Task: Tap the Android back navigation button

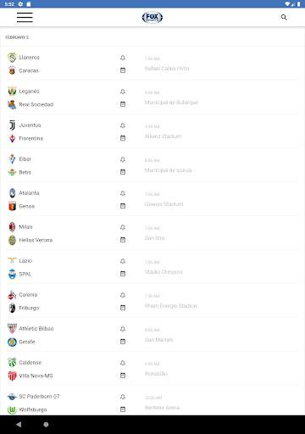Action: coord(19,425)
